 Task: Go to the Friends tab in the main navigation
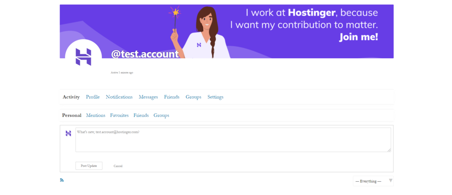point(172,97)
